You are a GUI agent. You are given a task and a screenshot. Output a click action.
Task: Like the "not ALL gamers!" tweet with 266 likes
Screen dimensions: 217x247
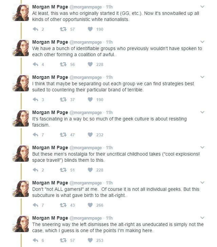point(90,205)
